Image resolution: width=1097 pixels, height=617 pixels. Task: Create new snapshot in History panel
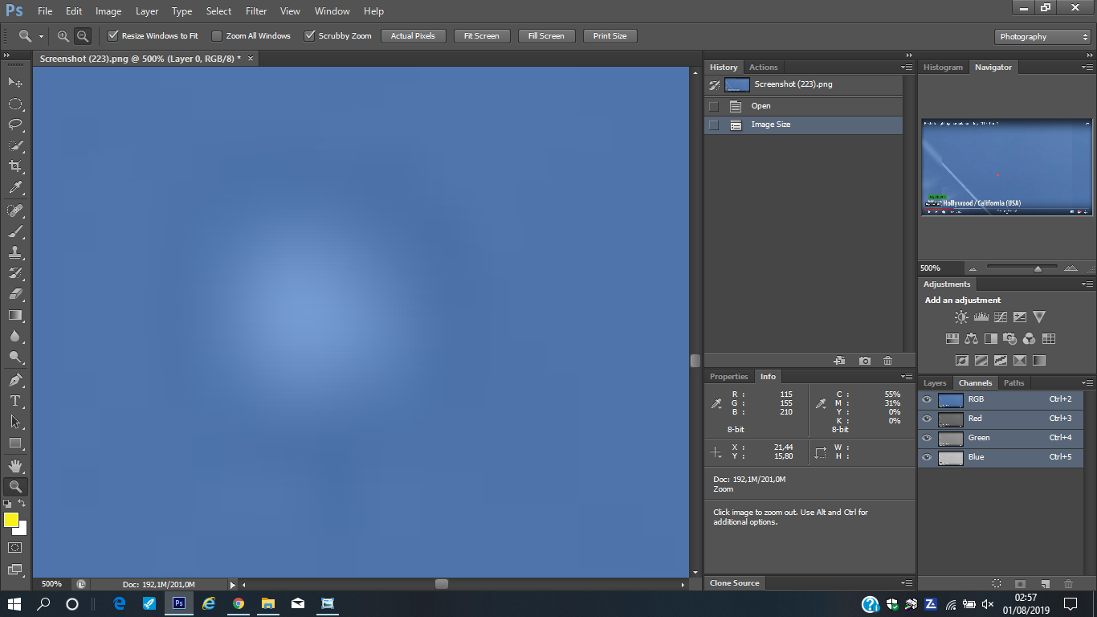(864, 361)
